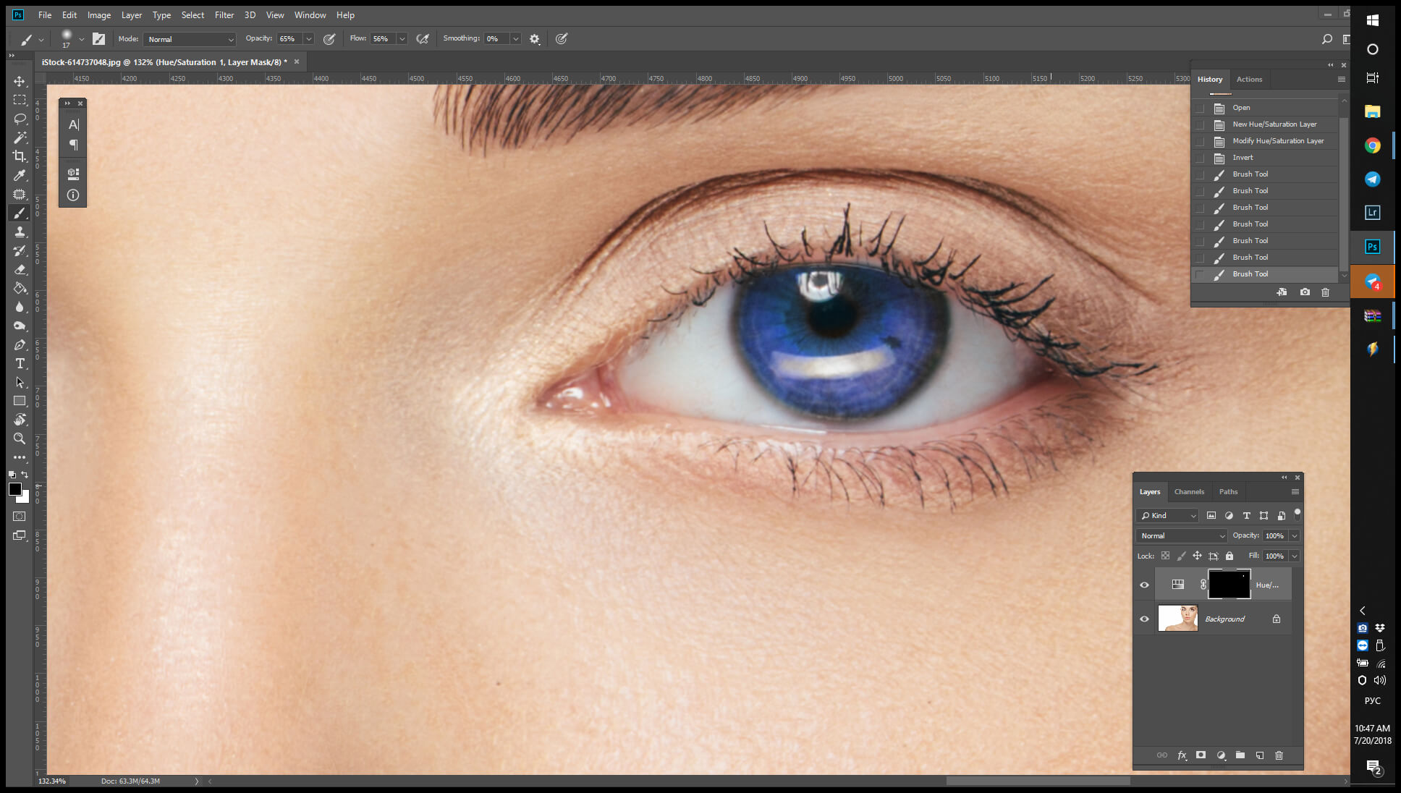The height and width of the screenshot is (793, 1401).
Task: Select the Crop tool in toolbar
Action: click(x=20, y=156)
